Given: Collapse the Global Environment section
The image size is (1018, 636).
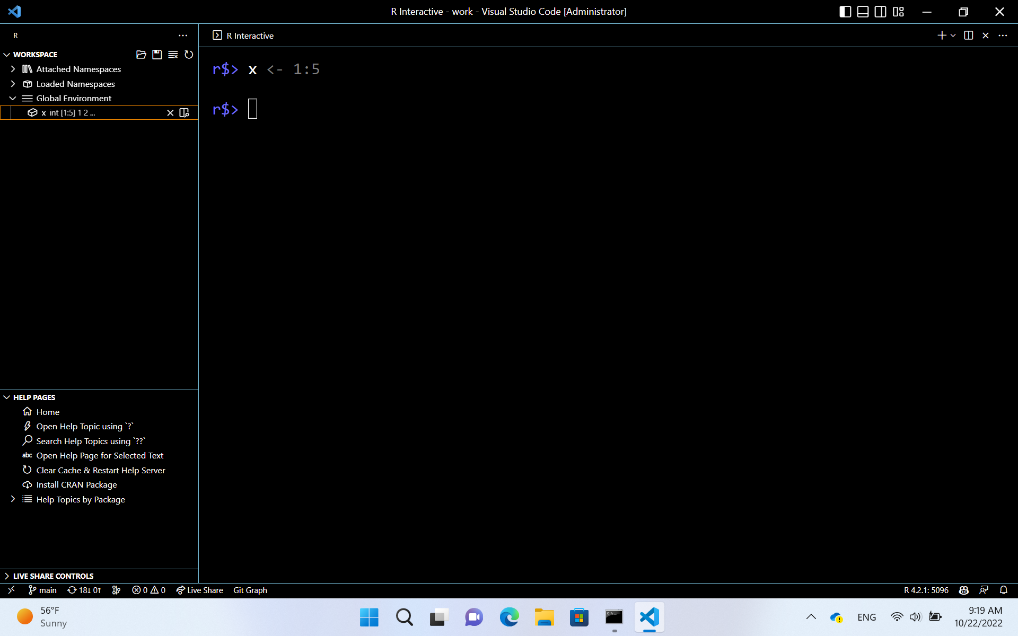Looking at the screenshot, I should (x=12, y=98).
